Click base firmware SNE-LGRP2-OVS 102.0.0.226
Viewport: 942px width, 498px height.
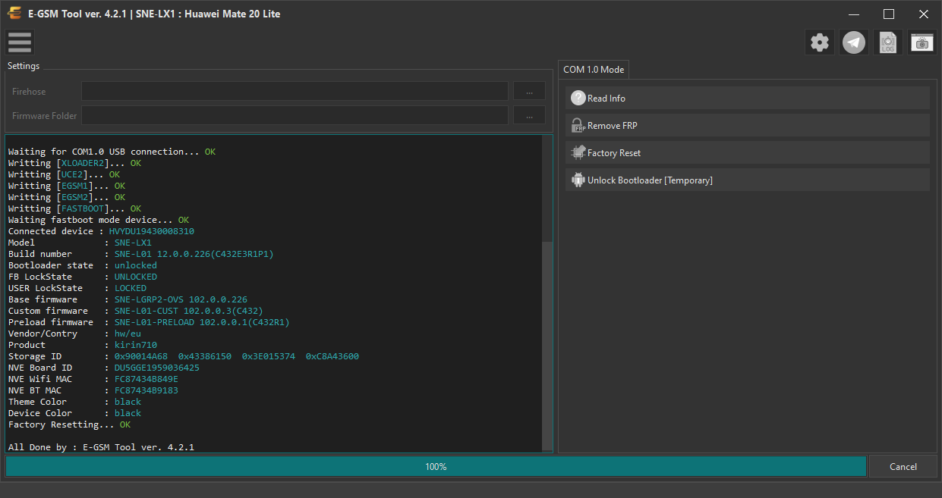click(181, 299)
